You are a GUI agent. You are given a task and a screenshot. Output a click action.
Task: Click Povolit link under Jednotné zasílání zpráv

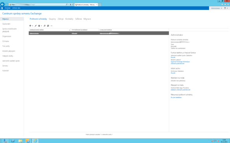pos(173,57)
